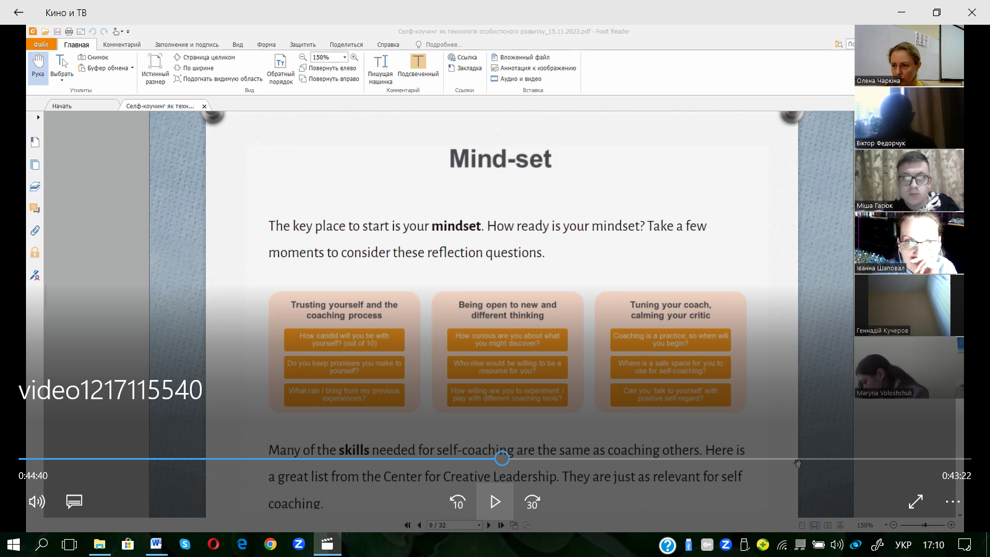Close the Селф-коучинг document tab
Screen dimensions: 990x557
click(204, 106)
